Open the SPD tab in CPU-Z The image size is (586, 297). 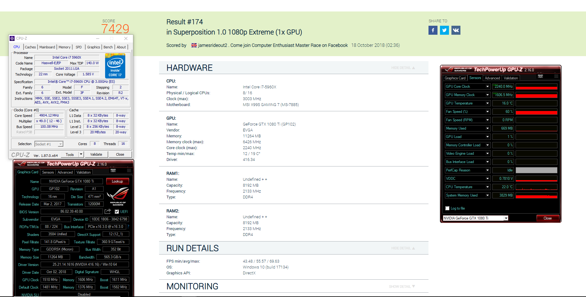pos(79,47)
